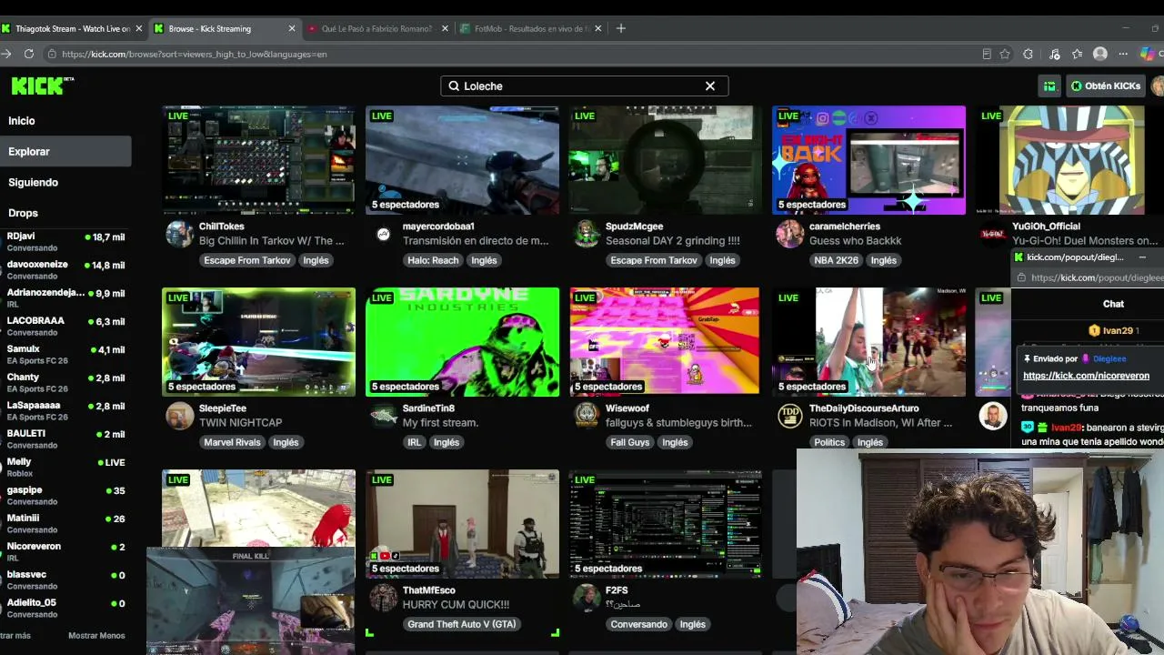Click SpudzMcgee channel avatar

point(587,234)
